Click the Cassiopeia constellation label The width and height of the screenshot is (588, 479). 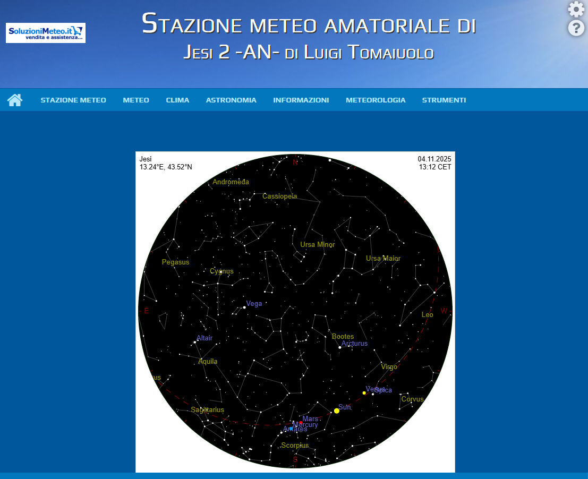click(x=280, y=196)
